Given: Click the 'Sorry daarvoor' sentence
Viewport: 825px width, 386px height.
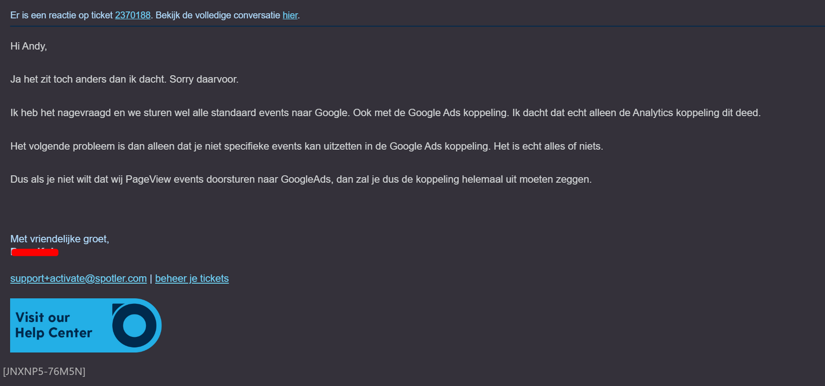Looking at the screenshot, I should pos(204,79).
